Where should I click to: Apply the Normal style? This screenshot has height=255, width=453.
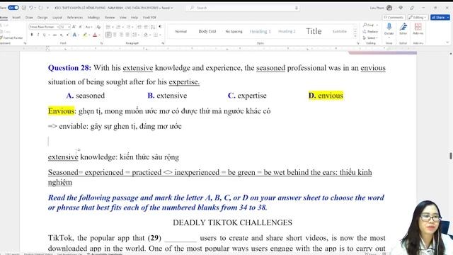pyautogui.click(x=181, y=31)
